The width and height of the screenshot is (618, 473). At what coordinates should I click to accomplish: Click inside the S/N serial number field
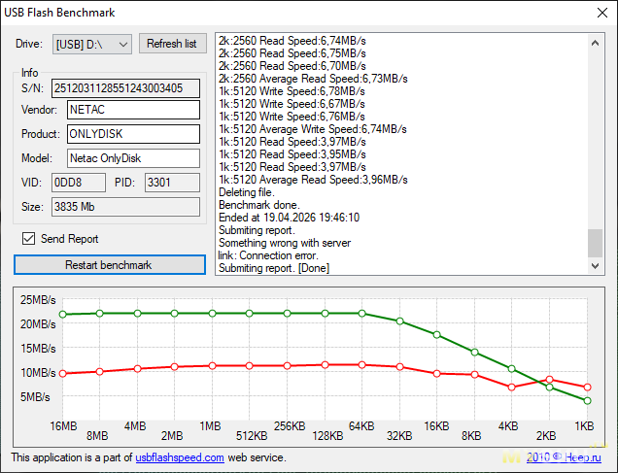125,88
